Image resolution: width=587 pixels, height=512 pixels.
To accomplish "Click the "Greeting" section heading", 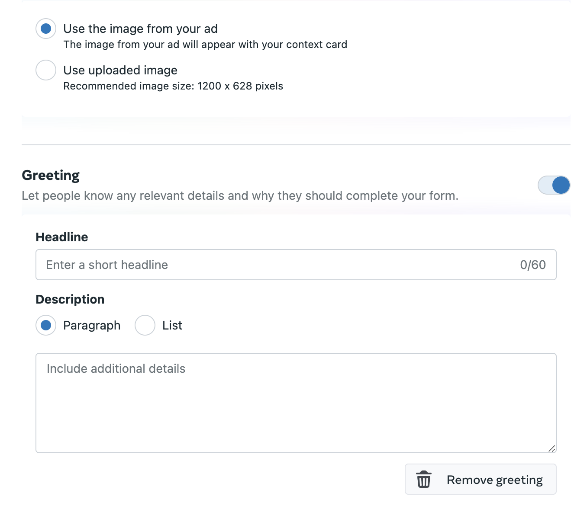I will 51,175.
